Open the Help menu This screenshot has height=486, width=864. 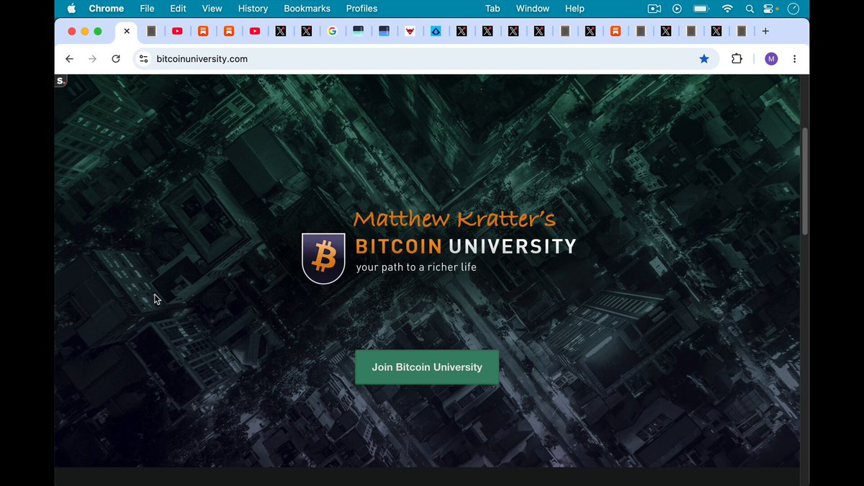point(575,9)
